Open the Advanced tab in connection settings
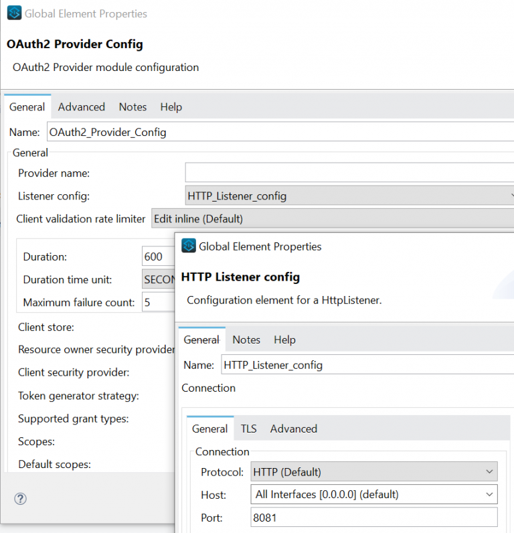The width and height of the screenshot is (514, 533). [293, 429]
